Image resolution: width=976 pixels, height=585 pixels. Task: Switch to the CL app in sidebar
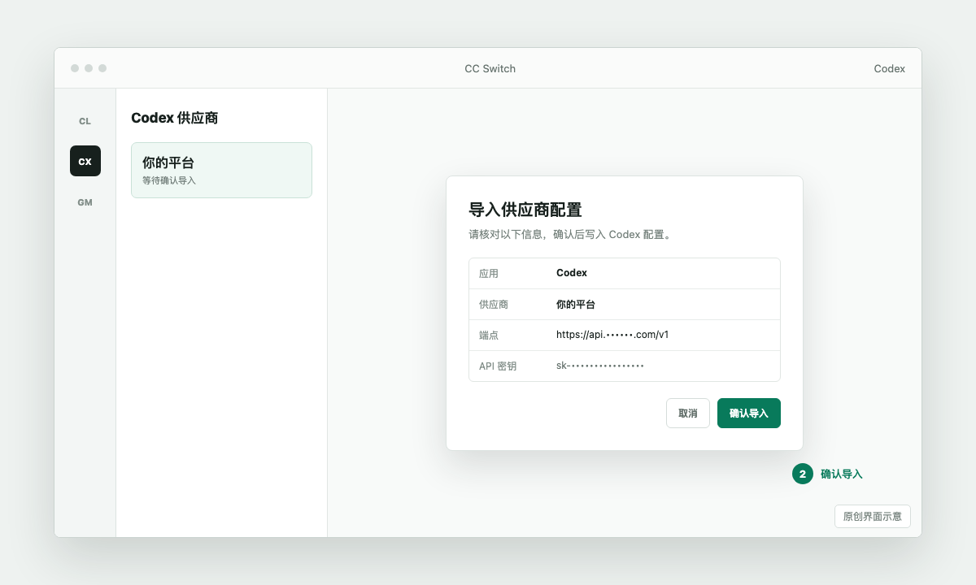tap(85, 121)
